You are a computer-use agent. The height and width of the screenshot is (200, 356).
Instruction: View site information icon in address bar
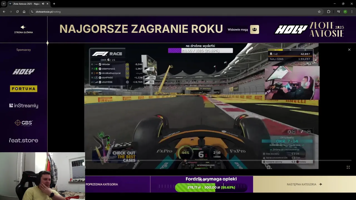(x=32, y=12)
